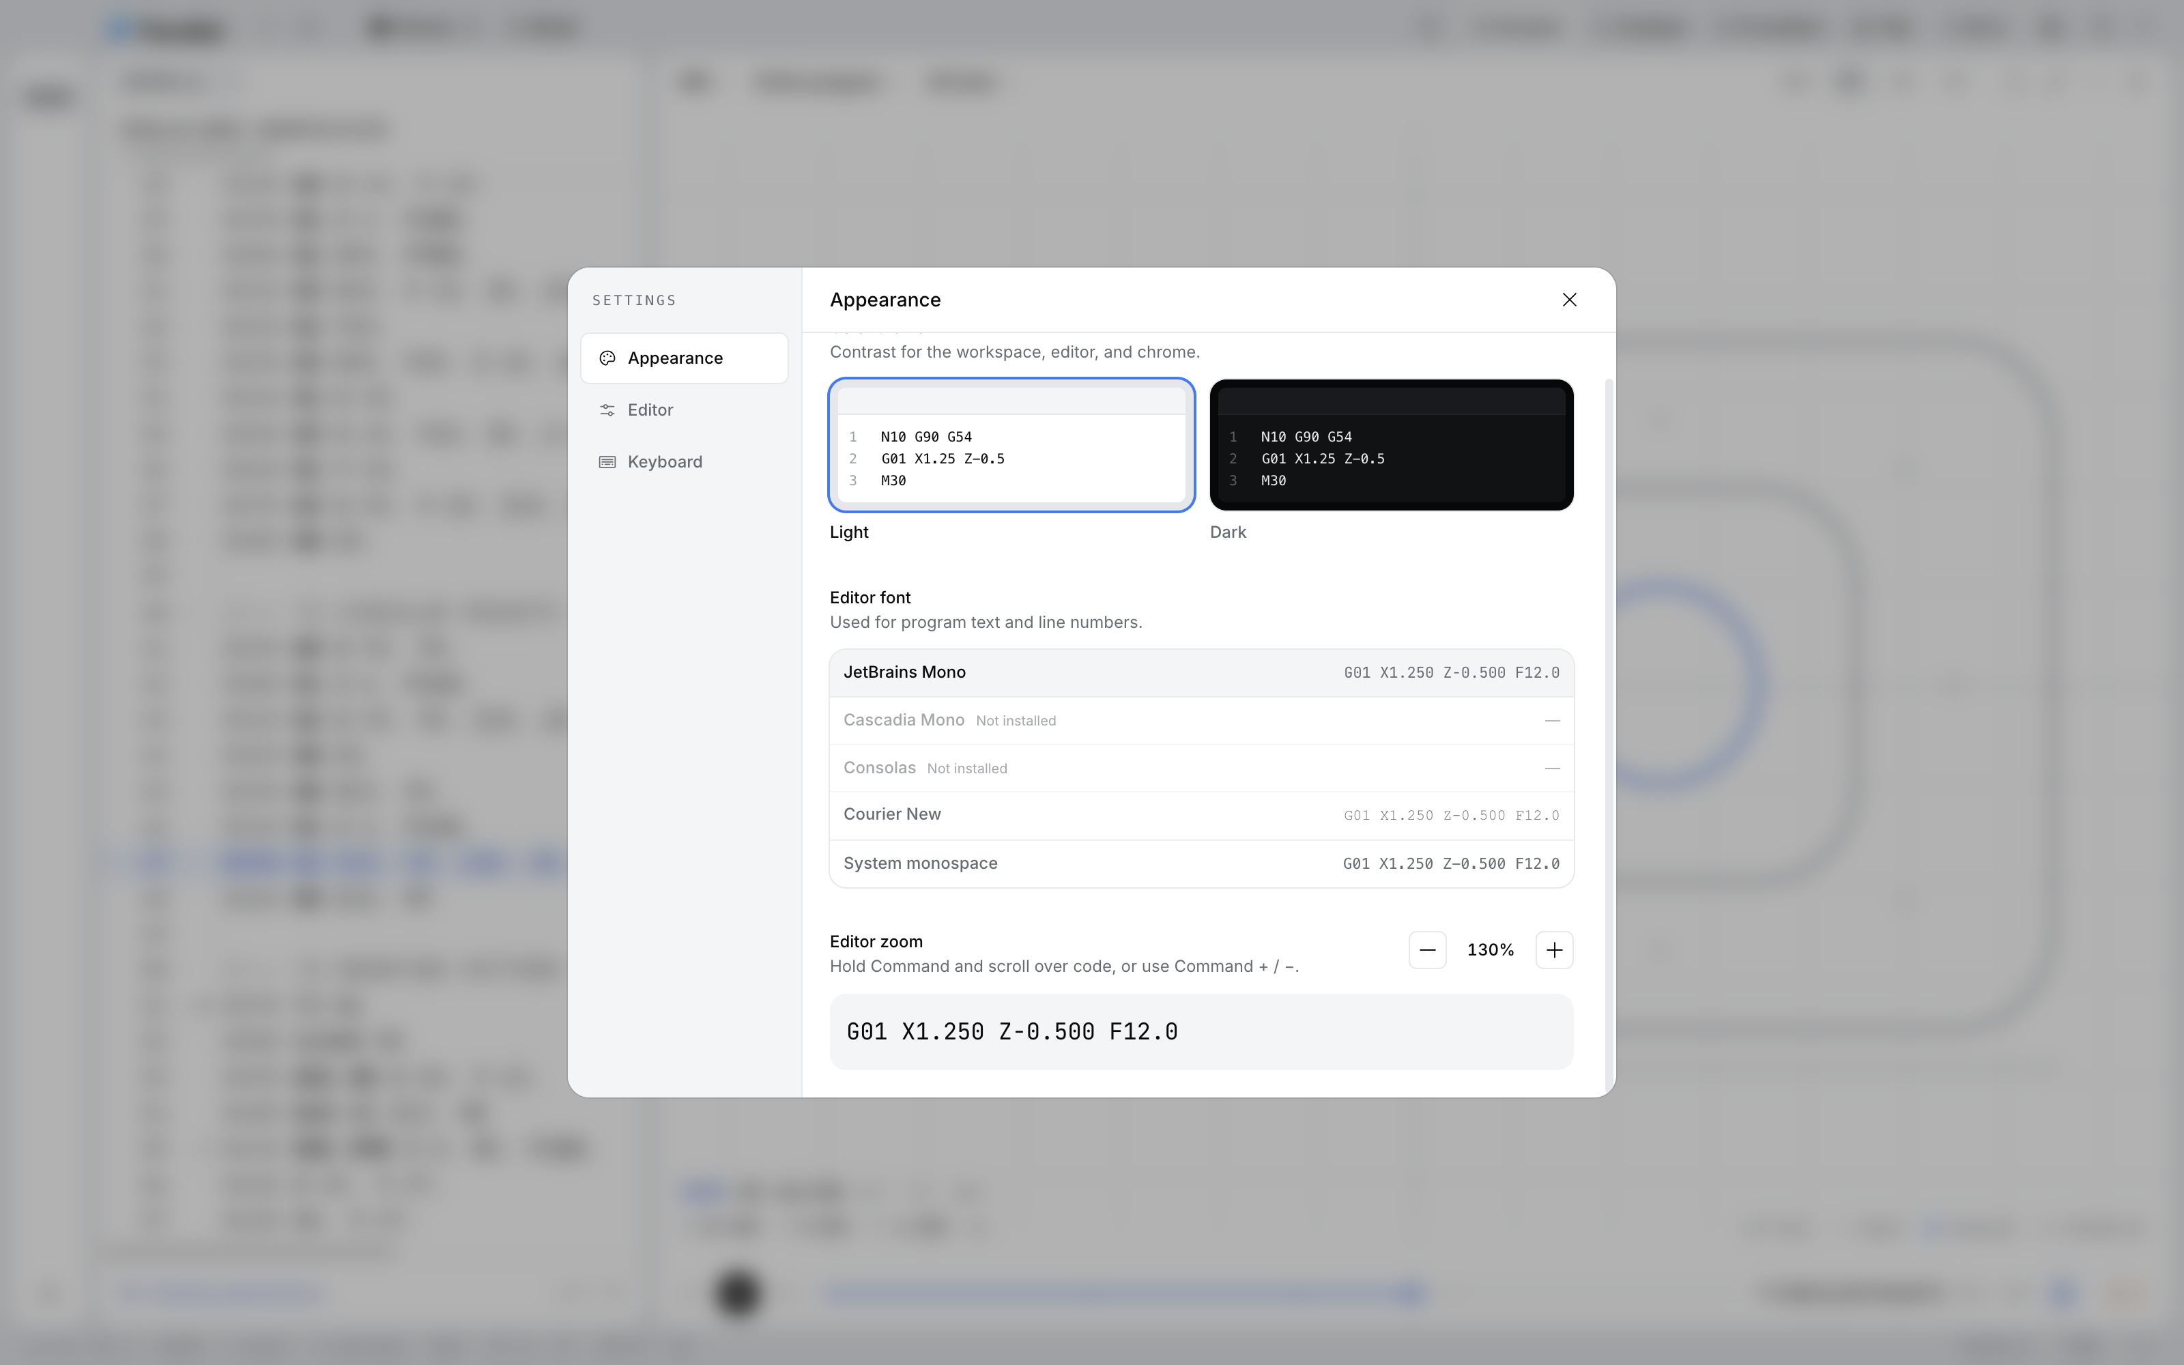Decrease editor zoom with minus button
The image size is (2184, 1365).
1427,950
